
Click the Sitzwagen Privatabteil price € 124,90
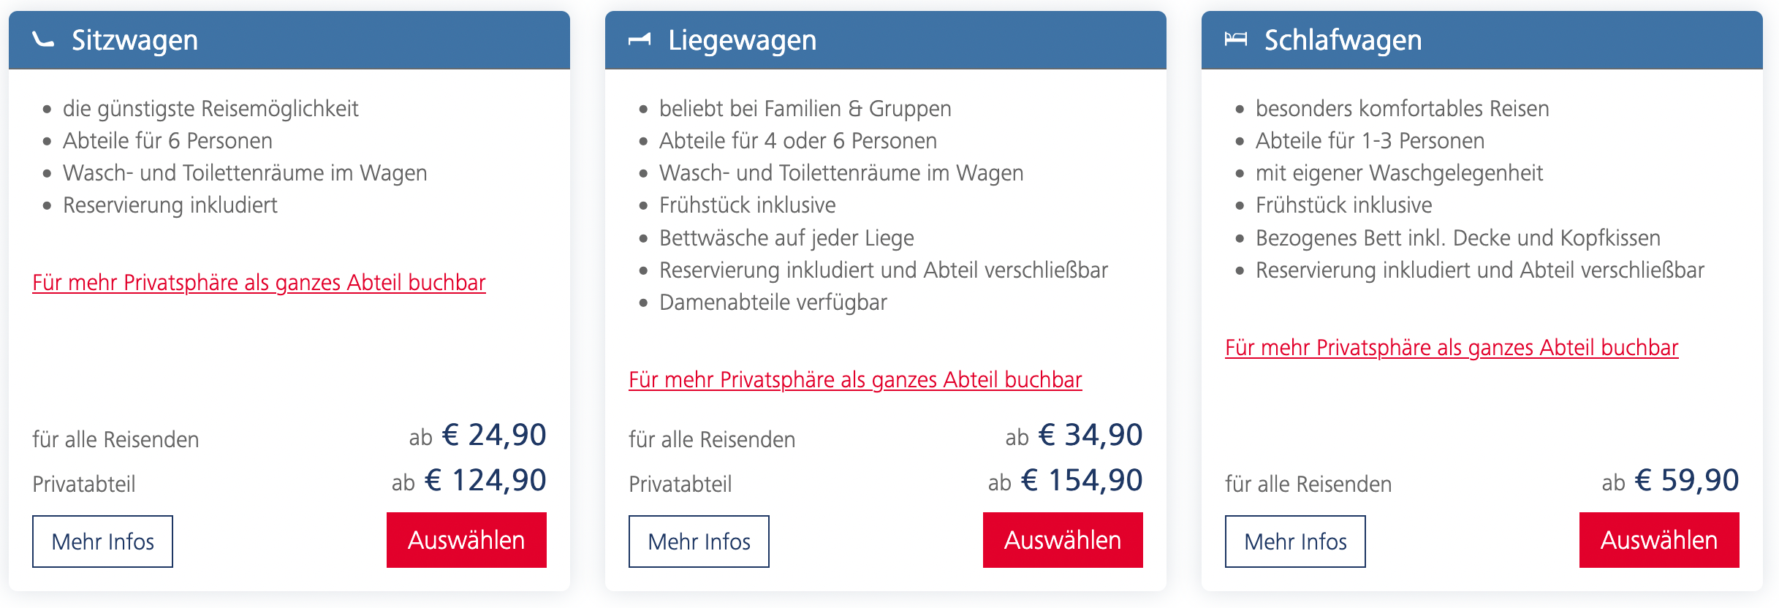485,481
